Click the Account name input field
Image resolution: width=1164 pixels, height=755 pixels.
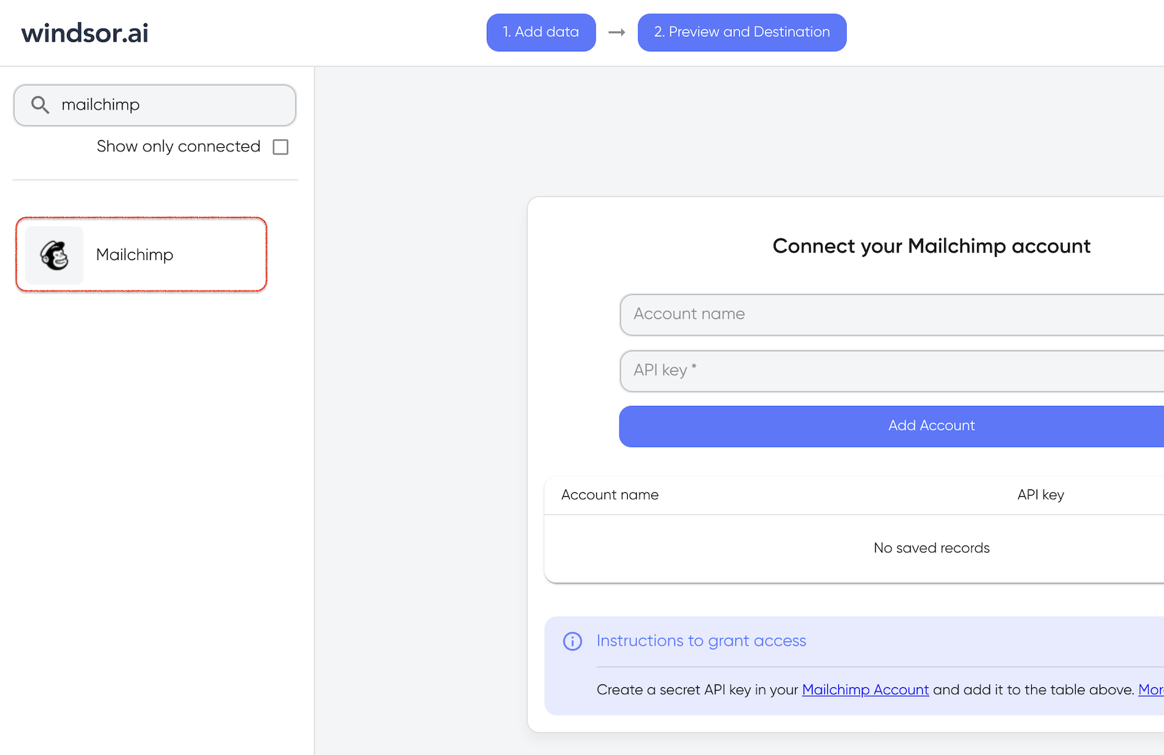(x=891, y=315)
